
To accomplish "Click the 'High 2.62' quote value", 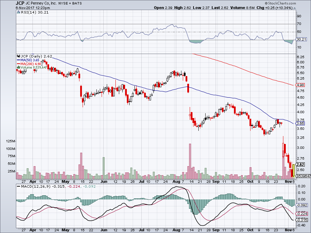I will pos(182,8).
